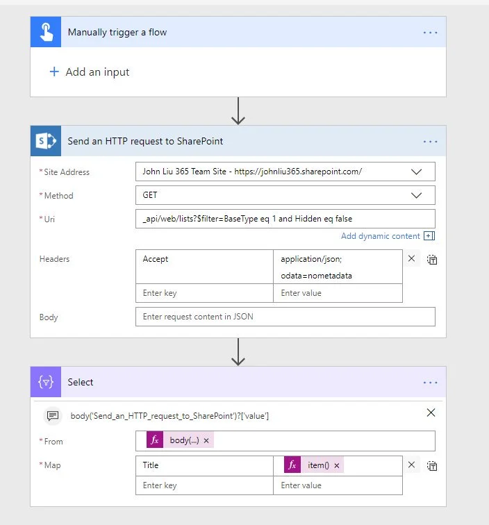Expand the Site Address dropdown
Screen dimensions: 489x525
click(417, 172)
